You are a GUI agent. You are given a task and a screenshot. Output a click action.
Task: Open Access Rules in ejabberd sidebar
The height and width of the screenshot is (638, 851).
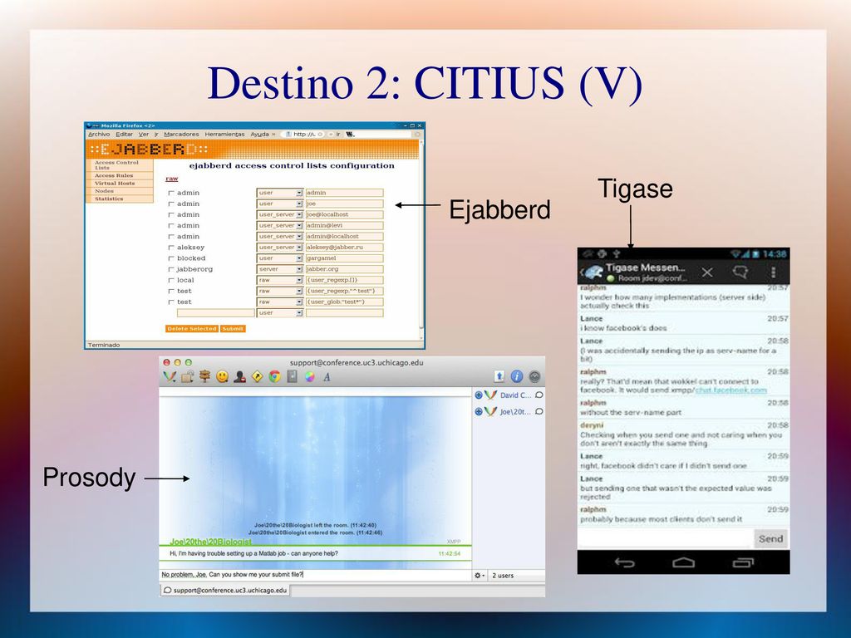pyautogui.click(x=114, y=175)
